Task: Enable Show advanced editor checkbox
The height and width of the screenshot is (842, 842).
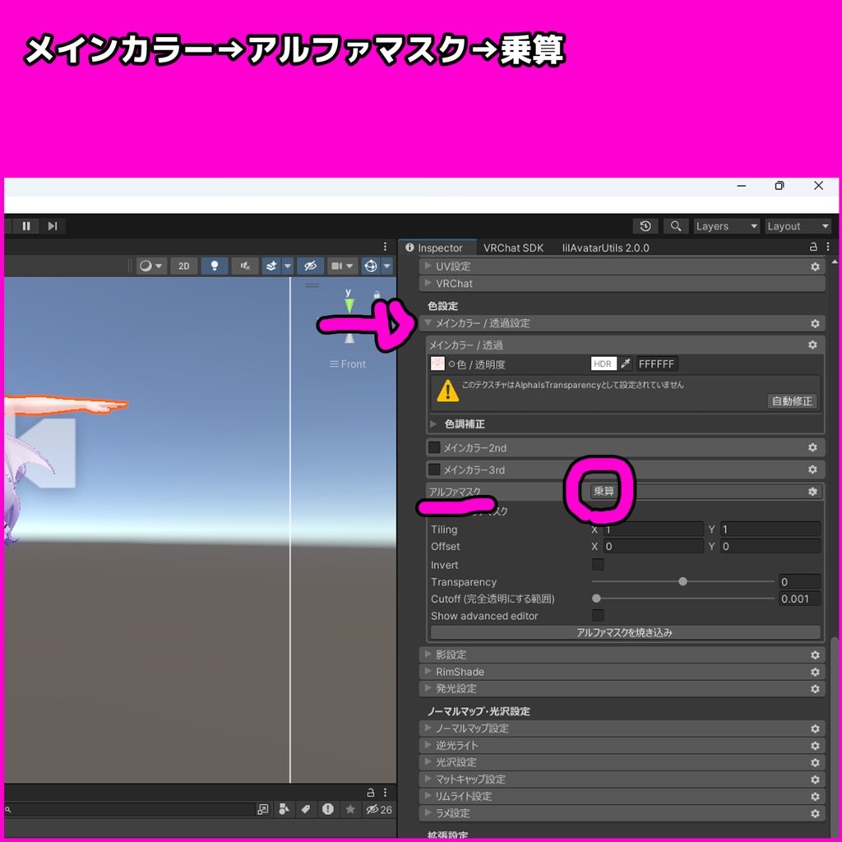Action: pyautogui.click(x=598, y=615)
